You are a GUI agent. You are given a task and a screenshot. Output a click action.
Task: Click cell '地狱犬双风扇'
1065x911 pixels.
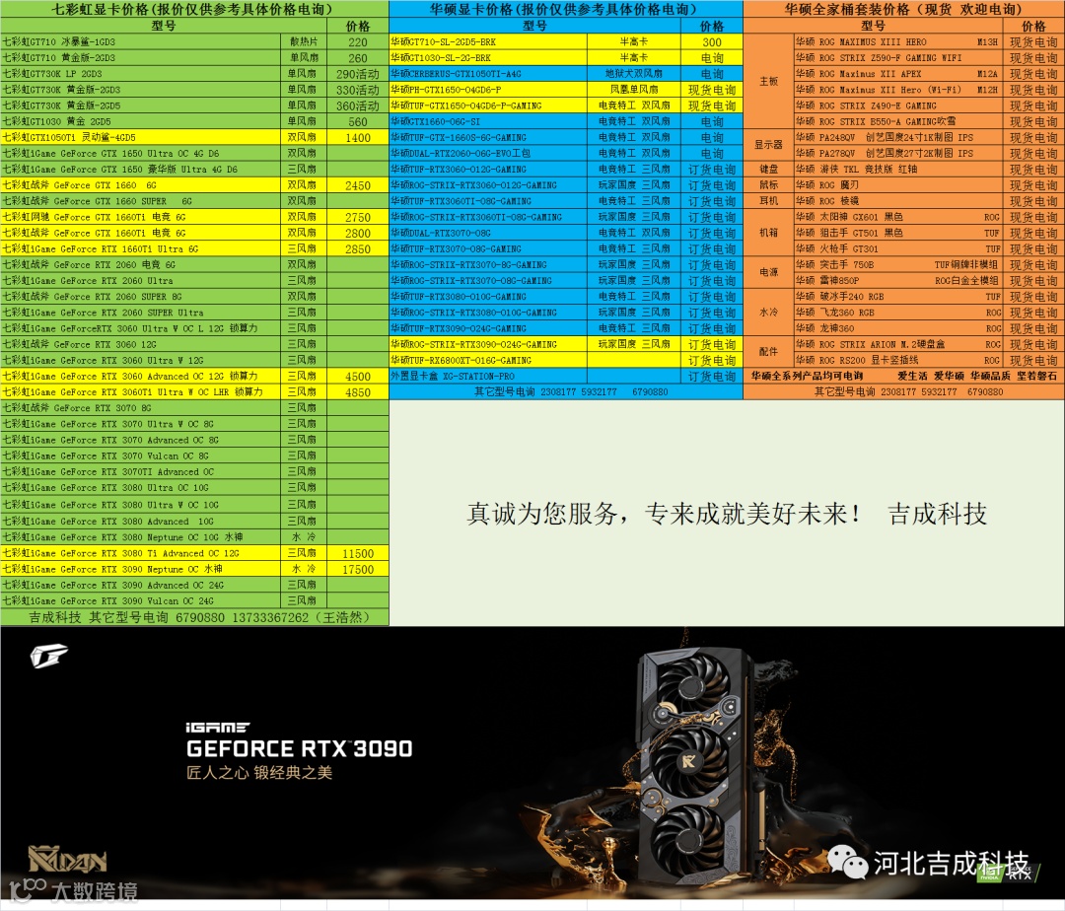coord(634,73)
